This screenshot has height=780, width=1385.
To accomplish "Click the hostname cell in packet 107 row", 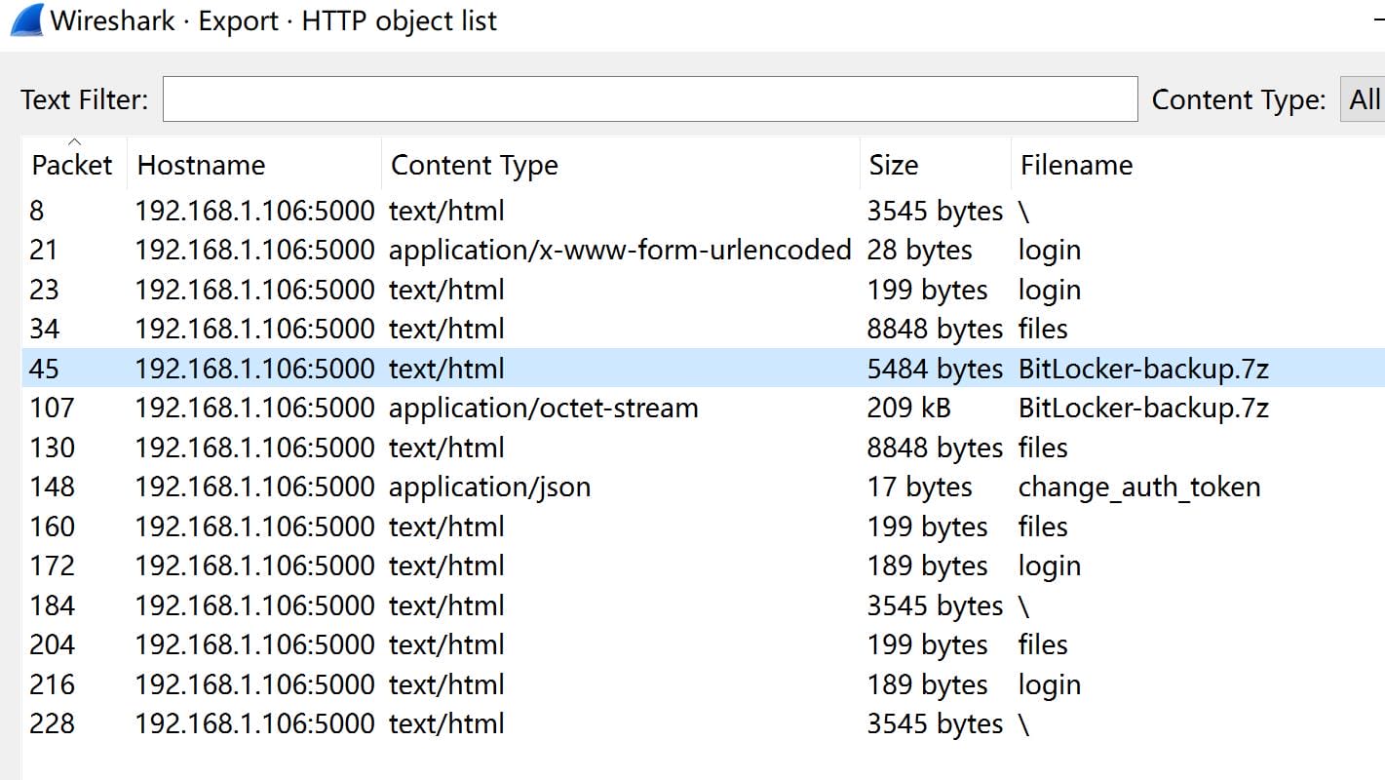I will click(254, 408).
